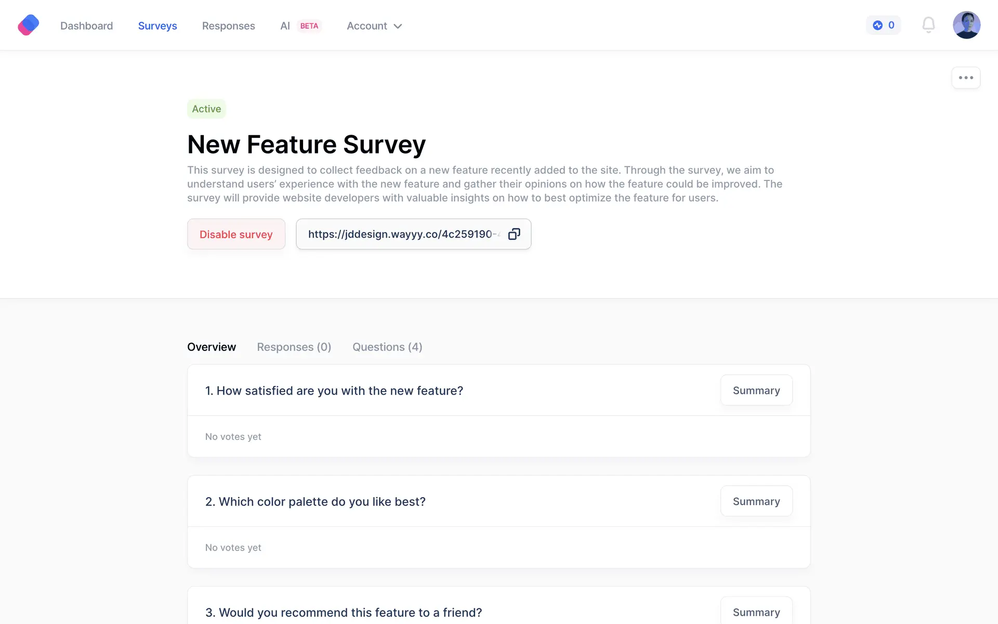Go to Dashboard
998x624 pixels.
(86, 26)
